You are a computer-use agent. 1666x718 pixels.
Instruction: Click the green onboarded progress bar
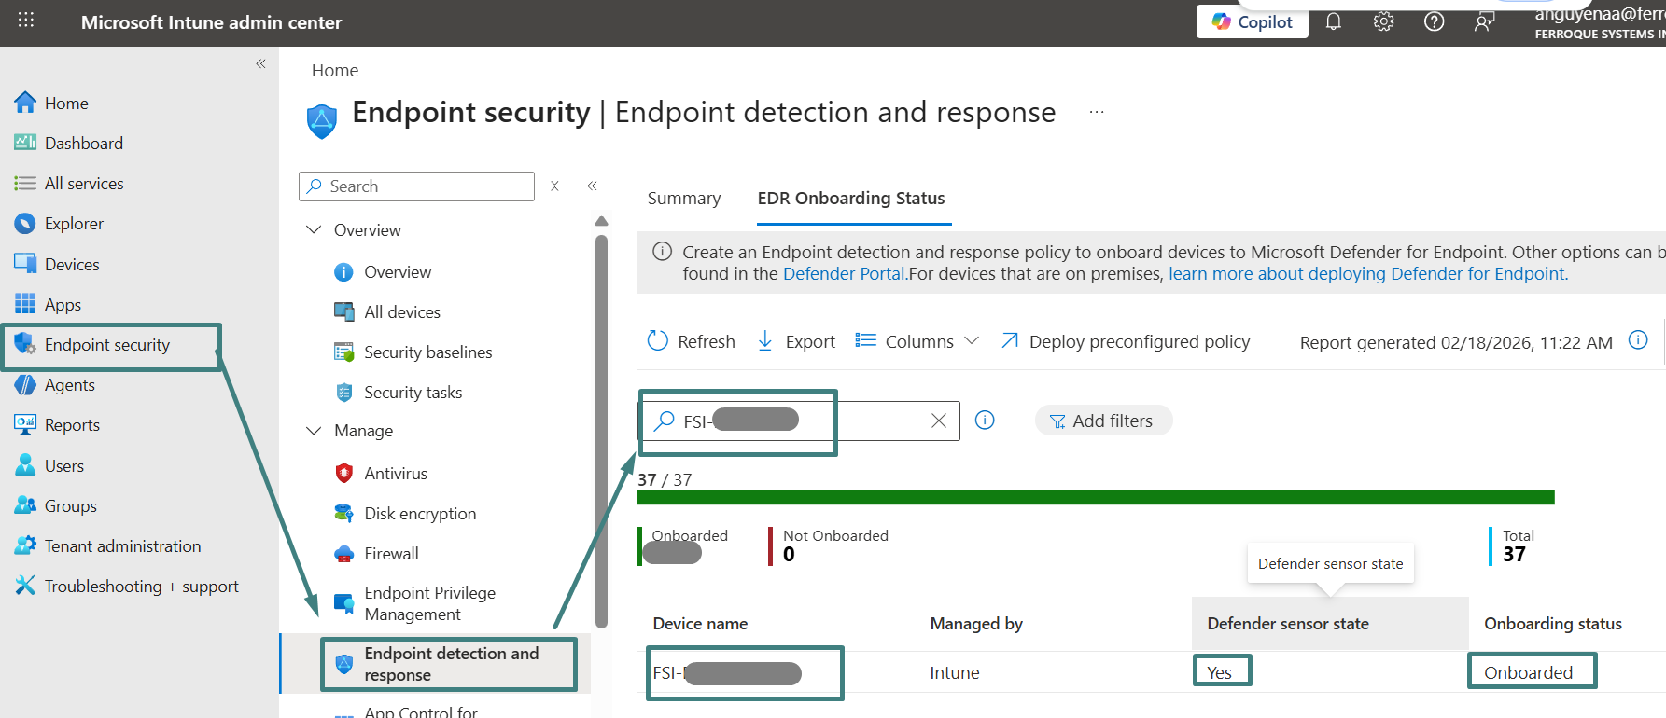(x=1095, y=497)
